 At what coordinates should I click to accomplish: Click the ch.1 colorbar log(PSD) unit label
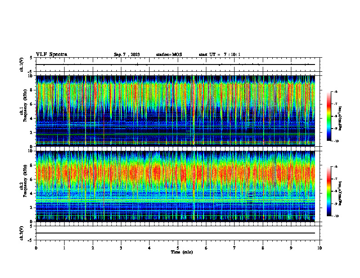click(340, 118)
